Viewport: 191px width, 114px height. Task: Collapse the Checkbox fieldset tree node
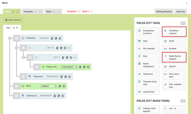(10, 38)
